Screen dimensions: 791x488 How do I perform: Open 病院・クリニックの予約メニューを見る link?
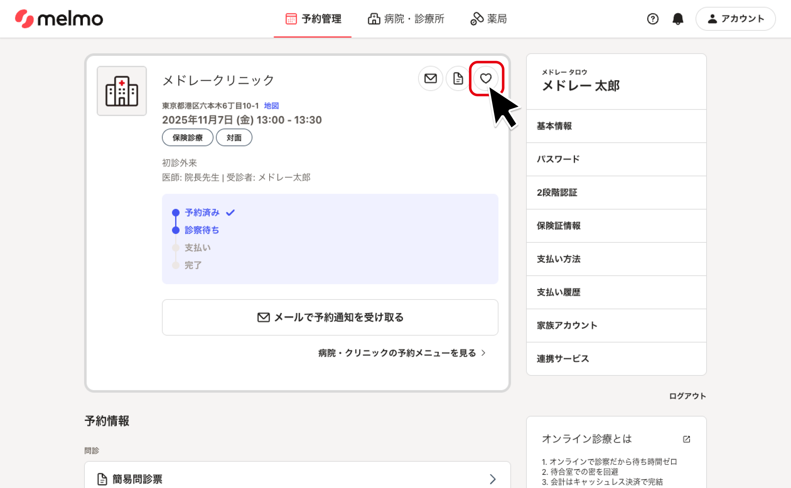coord(401,353)
